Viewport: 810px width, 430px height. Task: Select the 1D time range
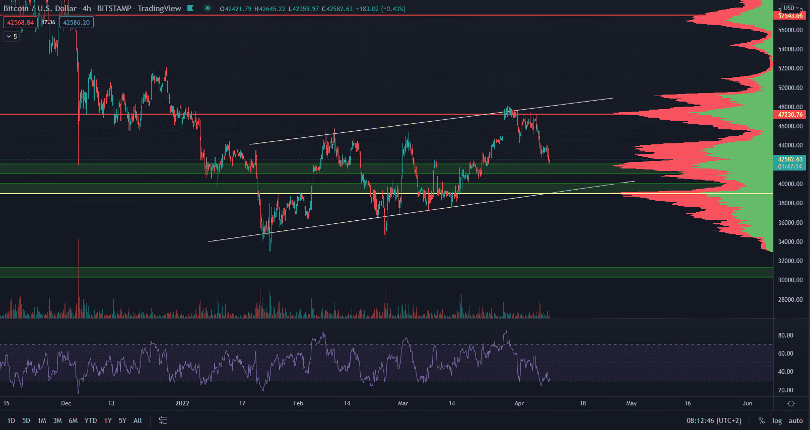(x=11, y=420)
